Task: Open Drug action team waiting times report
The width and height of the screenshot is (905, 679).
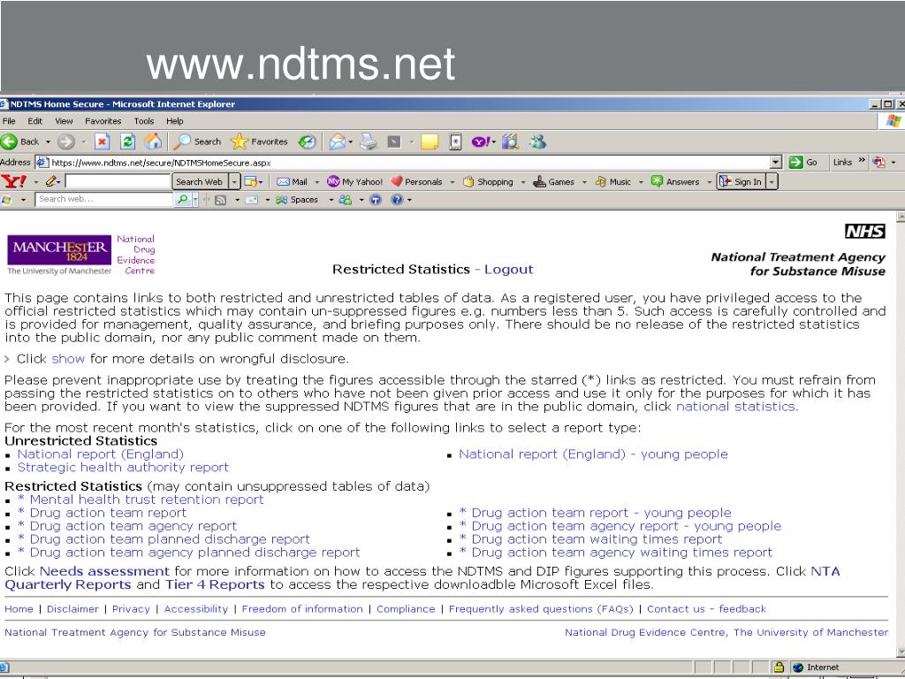Action: [590, 539]
